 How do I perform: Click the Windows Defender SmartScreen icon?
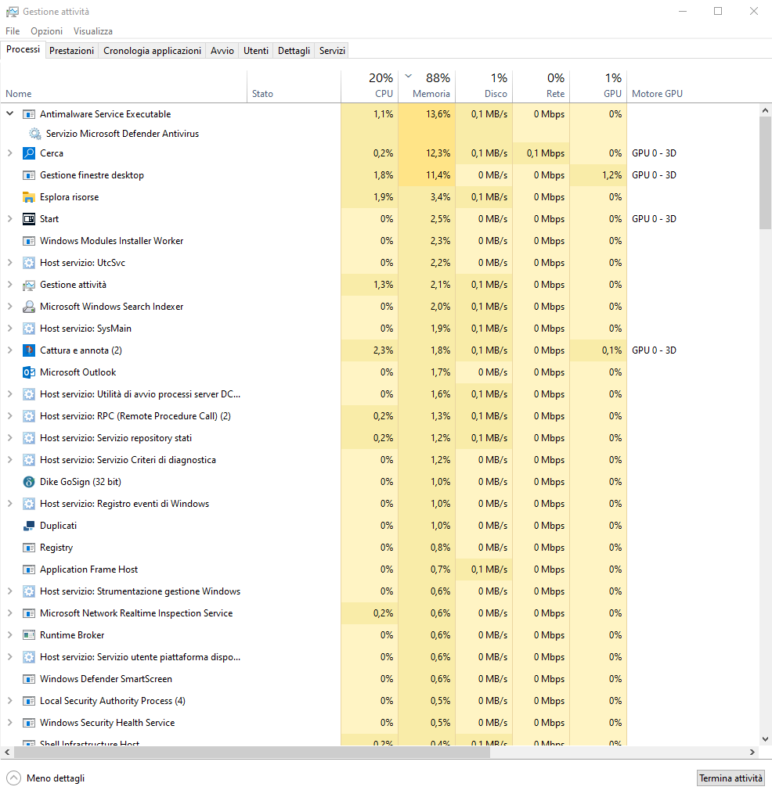point(29,678)
